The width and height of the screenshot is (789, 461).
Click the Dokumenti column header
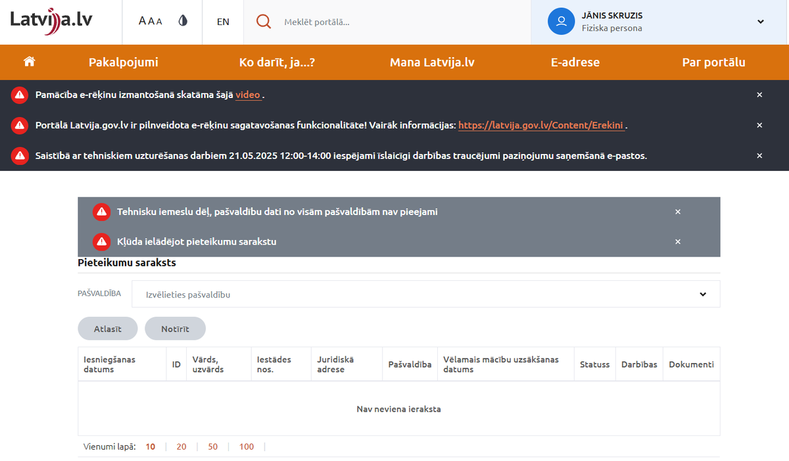click(x=691, y=364)
